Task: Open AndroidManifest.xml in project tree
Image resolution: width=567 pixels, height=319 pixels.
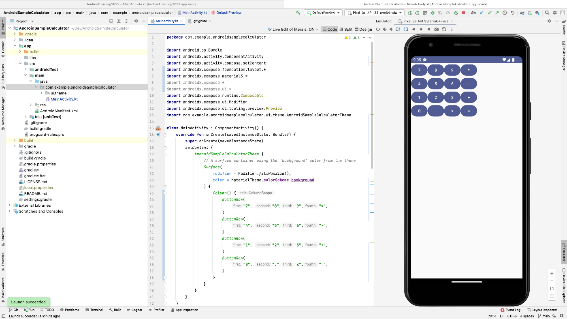Action: 59,111
